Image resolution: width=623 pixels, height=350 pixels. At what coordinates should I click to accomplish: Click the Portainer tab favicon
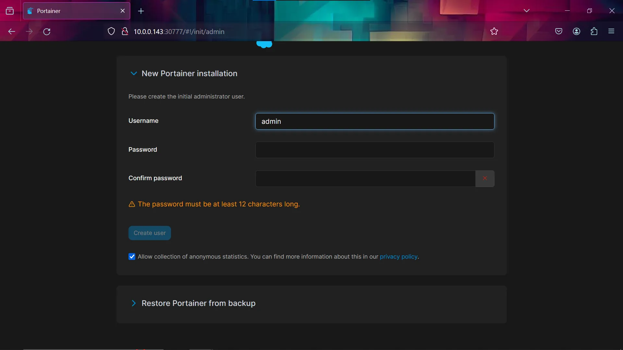pyautogui.click(x=30, y=11)
